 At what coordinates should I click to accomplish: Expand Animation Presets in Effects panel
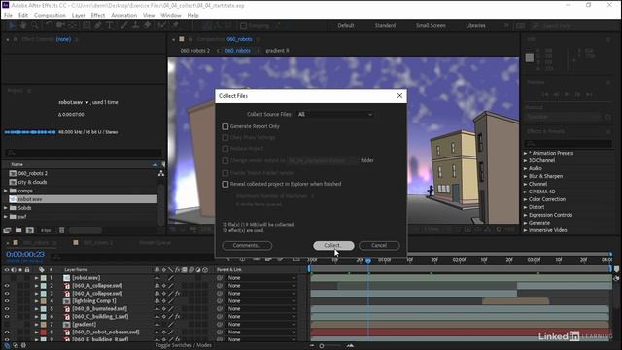pos(525,153)
